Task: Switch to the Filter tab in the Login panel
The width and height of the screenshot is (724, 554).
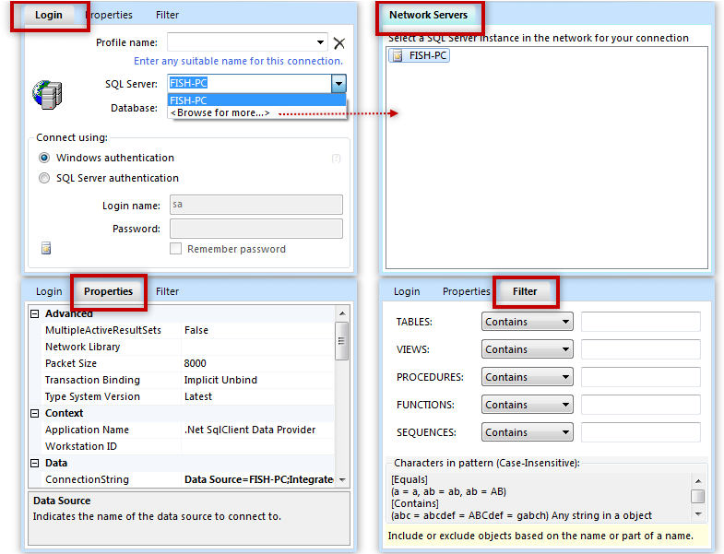Action: coord(167,15)
